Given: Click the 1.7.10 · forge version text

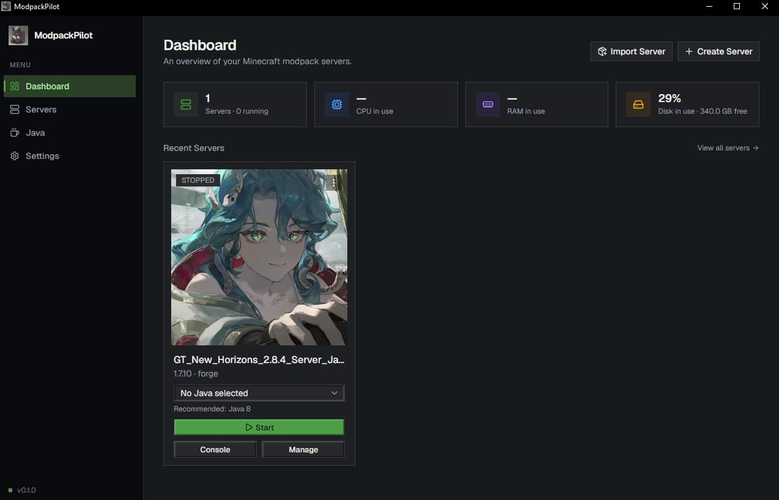Looking at the screenshot, I should 196,373.
